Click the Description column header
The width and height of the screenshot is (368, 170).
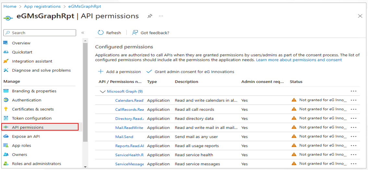[186, 82]
